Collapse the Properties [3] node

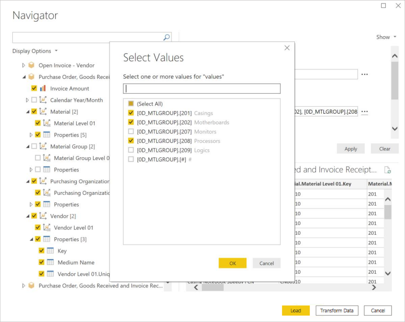31,239
